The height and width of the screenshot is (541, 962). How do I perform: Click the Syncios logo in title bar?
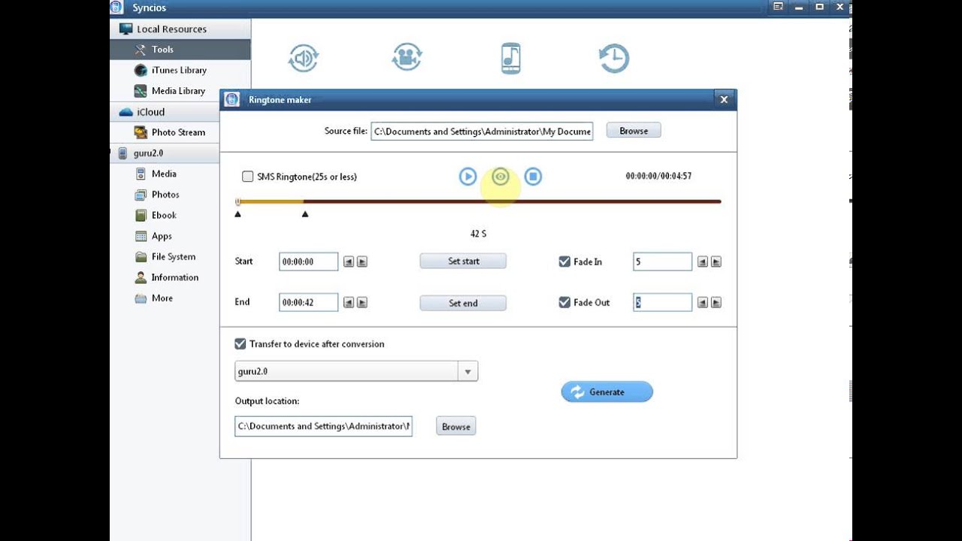116,8
